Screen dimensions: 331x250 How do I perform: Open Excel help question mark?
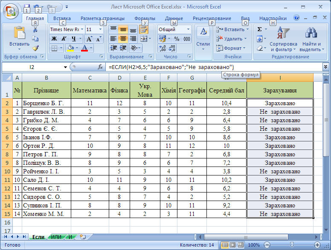(x=296, y=18)
